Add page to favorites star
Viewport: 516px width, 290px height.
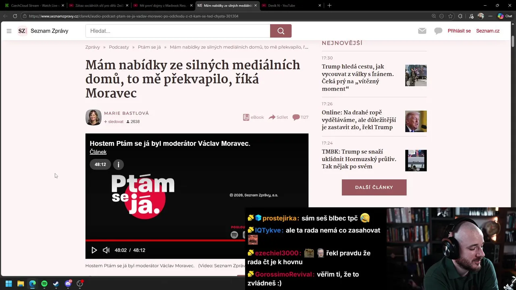click(x=450, y=16)
